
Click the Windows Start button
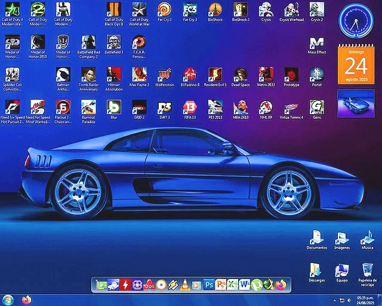[8, 300]
